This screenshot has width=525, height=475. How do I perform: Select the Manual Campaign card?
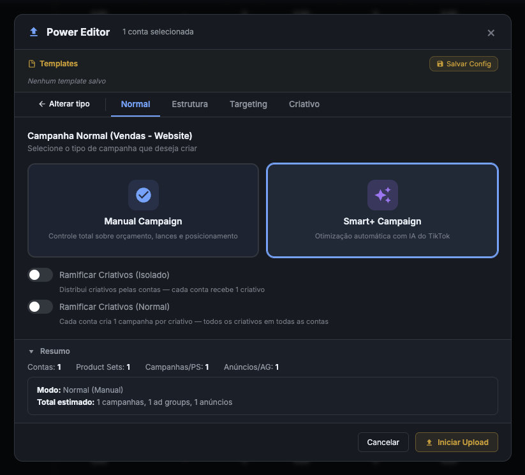144,210
